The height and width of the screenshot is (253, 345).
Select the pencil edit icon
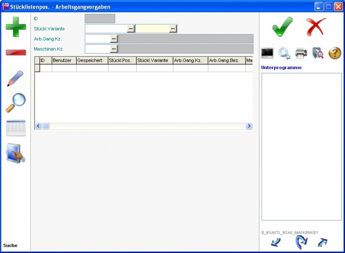click(x=16, y=78)
